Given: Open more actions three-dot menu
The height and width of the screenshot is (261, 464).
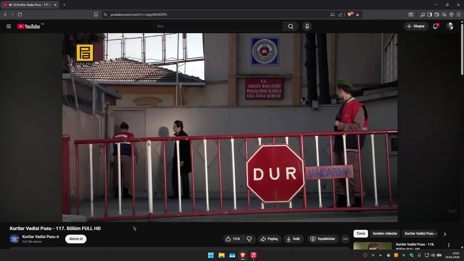Looking at the screenshot, I should pyautogui.click(x=345, y=239).
